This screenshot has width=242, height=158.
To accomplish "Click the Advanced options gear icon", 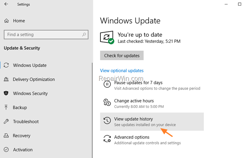I will (x=107, y=139).
